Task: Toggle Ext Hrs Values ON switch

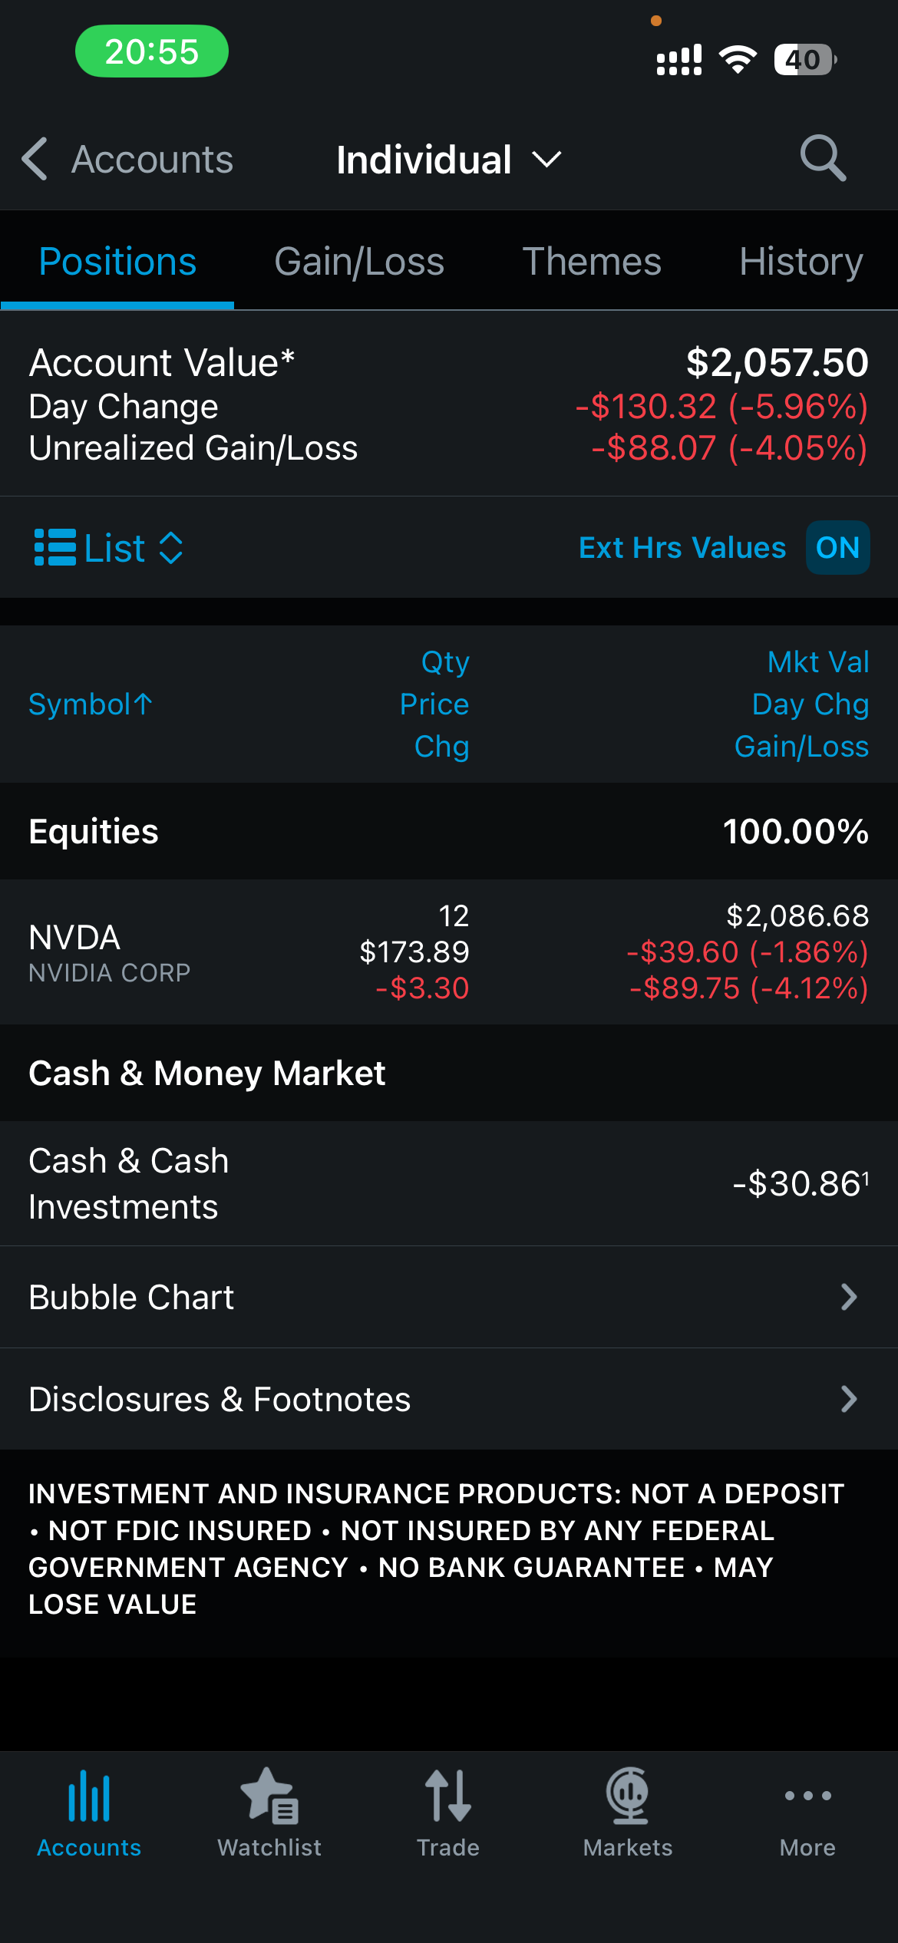Action: click(837, 548)
